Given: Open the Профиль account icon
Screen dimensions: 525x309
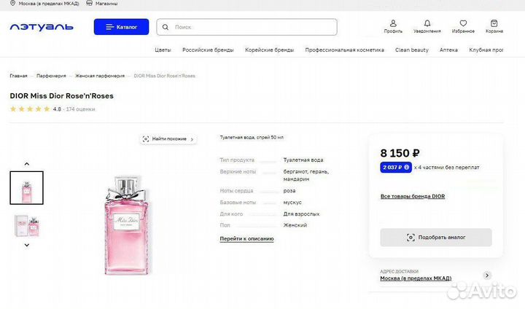Looking at the screenshot, I should [x=393, y=23].
